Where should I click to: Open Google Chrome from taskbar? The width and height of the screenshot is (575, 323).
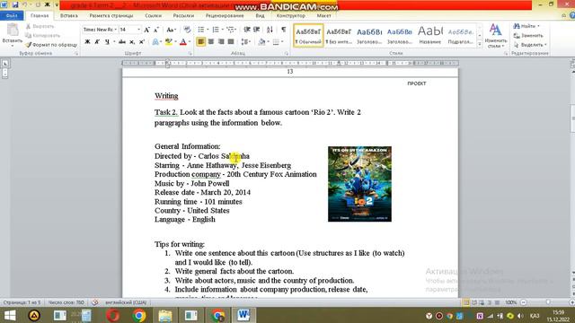point(138,315)
